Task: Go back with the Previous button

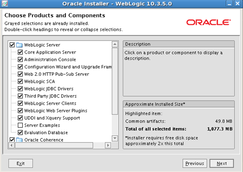Action: coord(195,163)
